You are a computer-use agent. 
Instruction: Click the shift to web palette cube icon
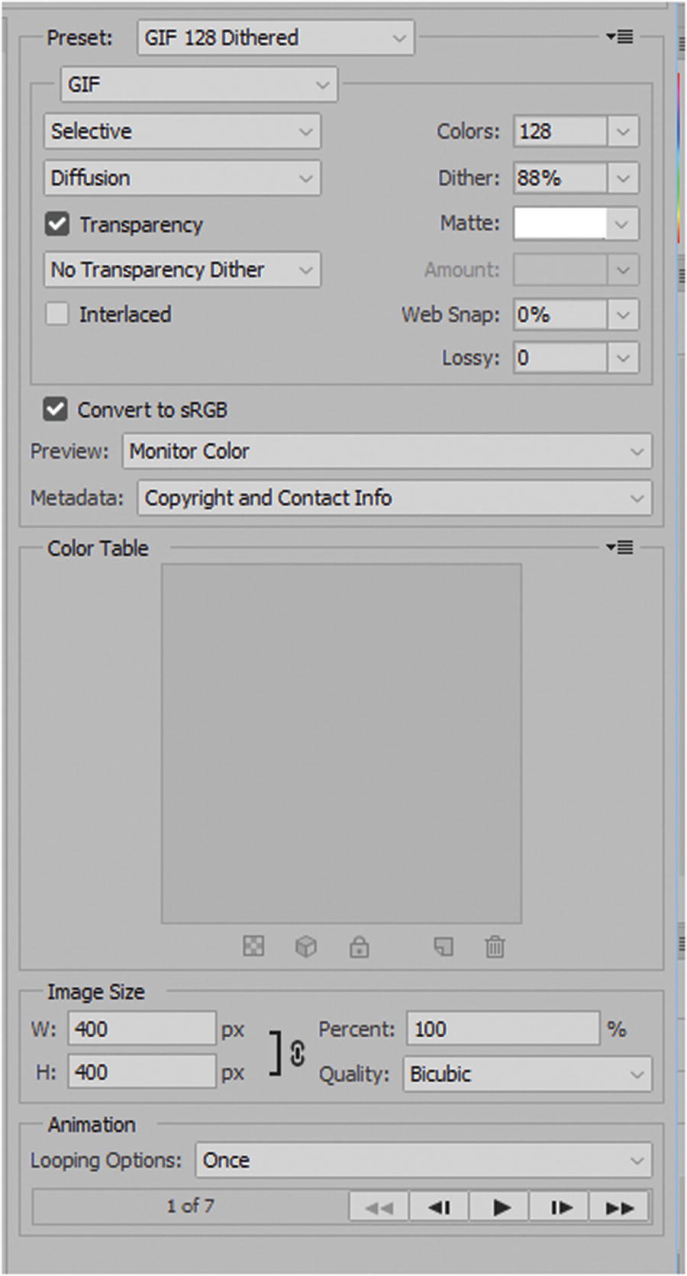pos(305,947)
